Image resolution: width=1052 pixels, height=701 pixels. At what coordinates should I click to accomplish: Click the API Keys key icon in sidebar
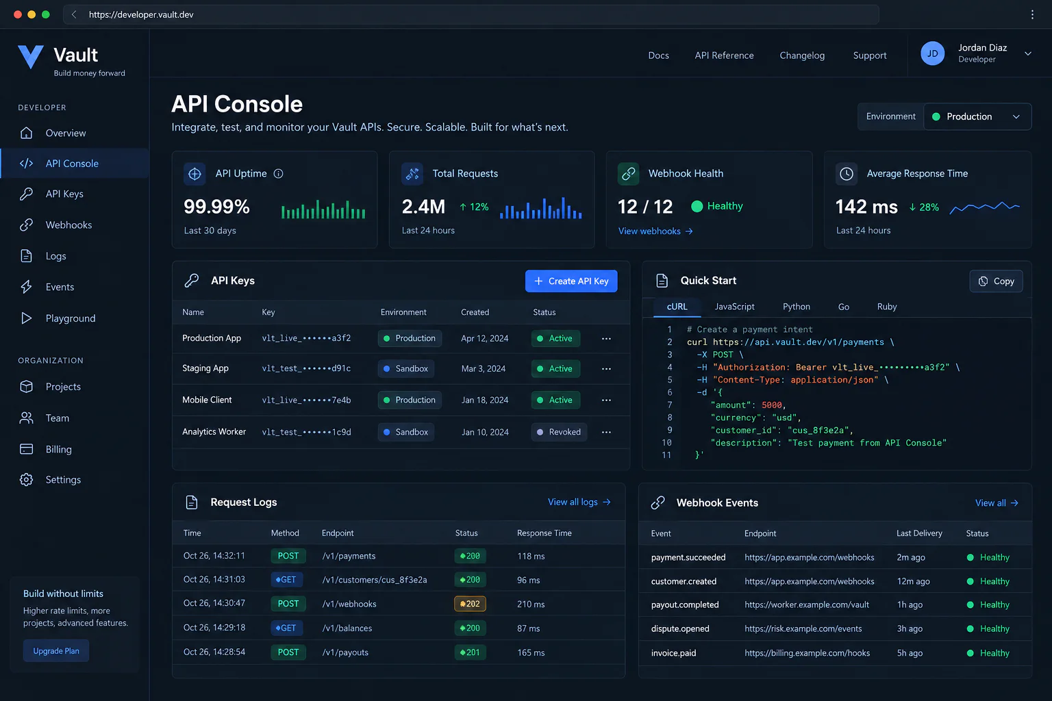pos(27,194)
